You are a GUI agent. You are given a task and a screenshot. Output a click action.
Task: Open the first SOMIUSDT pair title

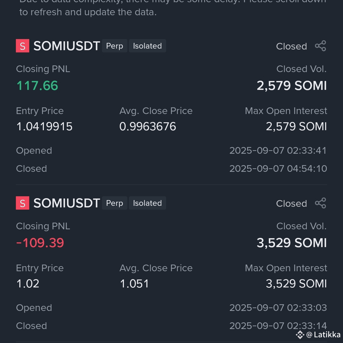[x=67, y=46]
